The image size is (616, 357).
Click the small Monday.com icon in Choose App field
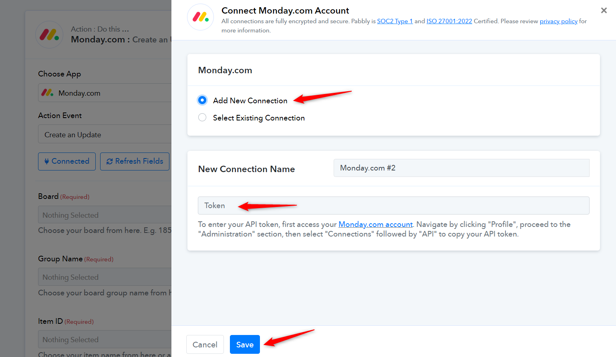(47, 92)
